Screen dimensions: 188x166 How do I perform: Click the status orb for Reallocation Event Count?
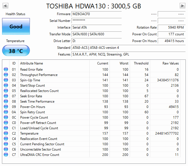tap(6, 139)
